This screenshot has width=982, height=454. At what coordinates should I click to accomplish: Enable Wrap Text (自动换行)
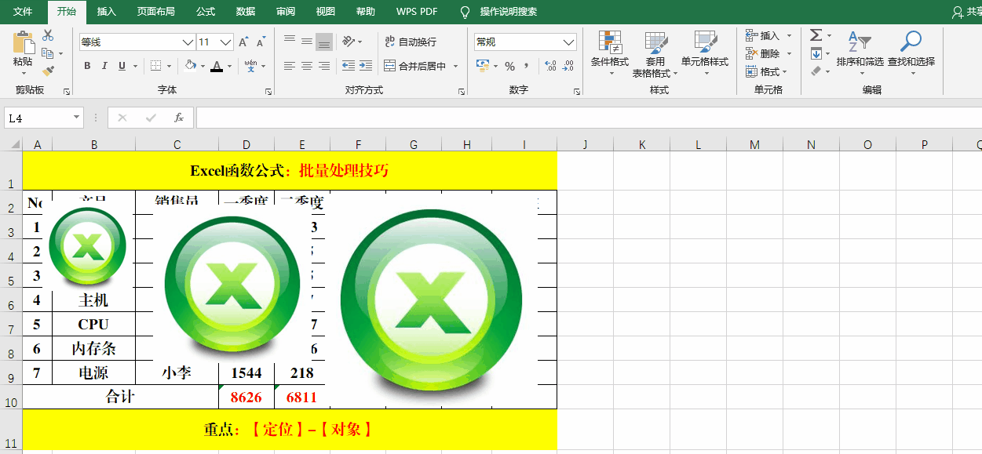pyautogui.click(x=411, y=42)
